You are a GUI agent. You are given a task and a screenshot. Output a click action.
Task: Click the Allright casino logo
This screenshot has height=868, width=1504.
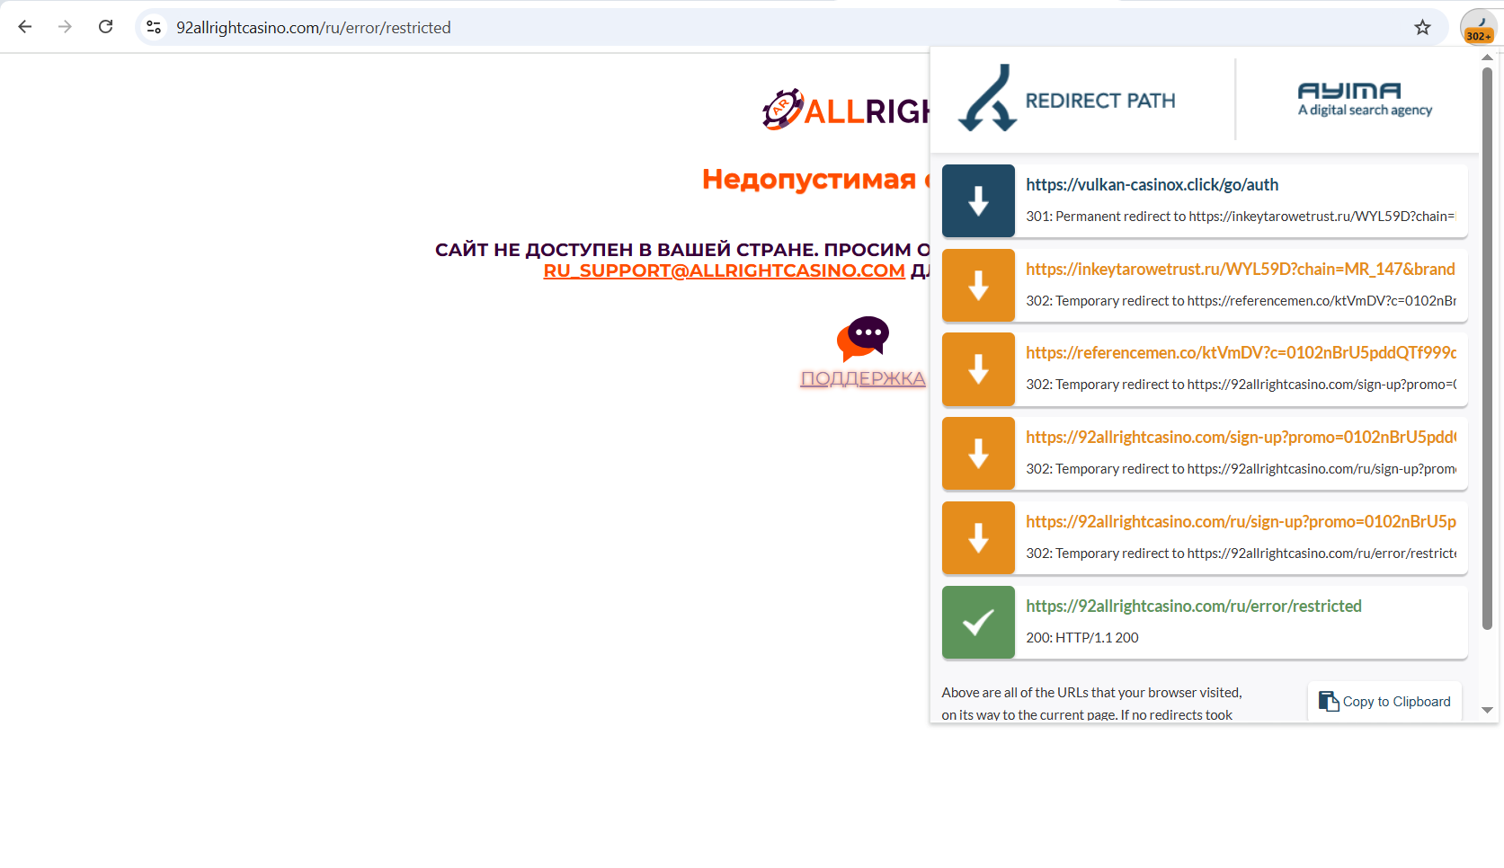click(845, 110)
